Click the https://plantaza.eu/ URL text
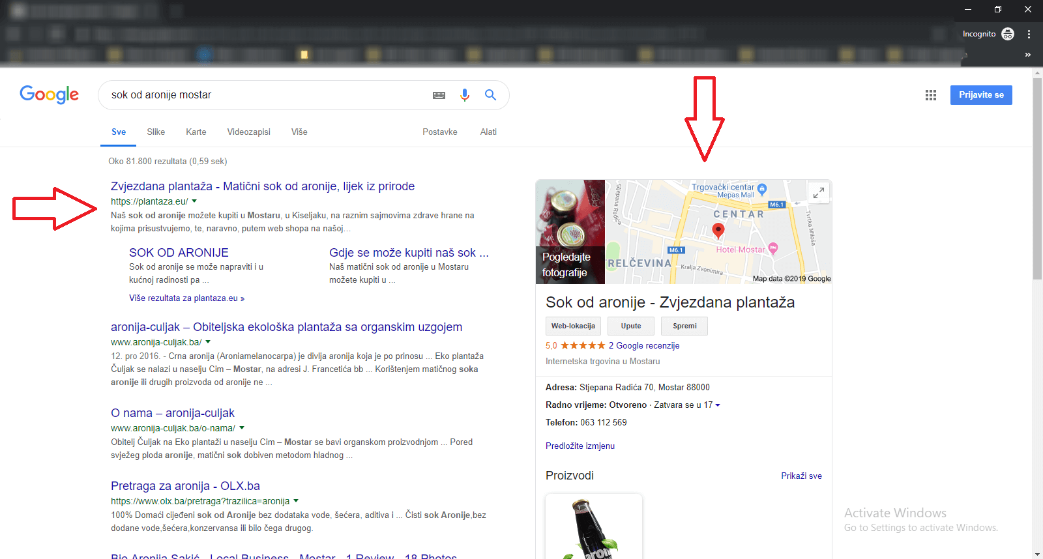 tap(149, 202)
